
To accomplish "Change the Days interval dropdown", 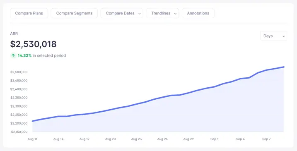I will tap(274, 36).
